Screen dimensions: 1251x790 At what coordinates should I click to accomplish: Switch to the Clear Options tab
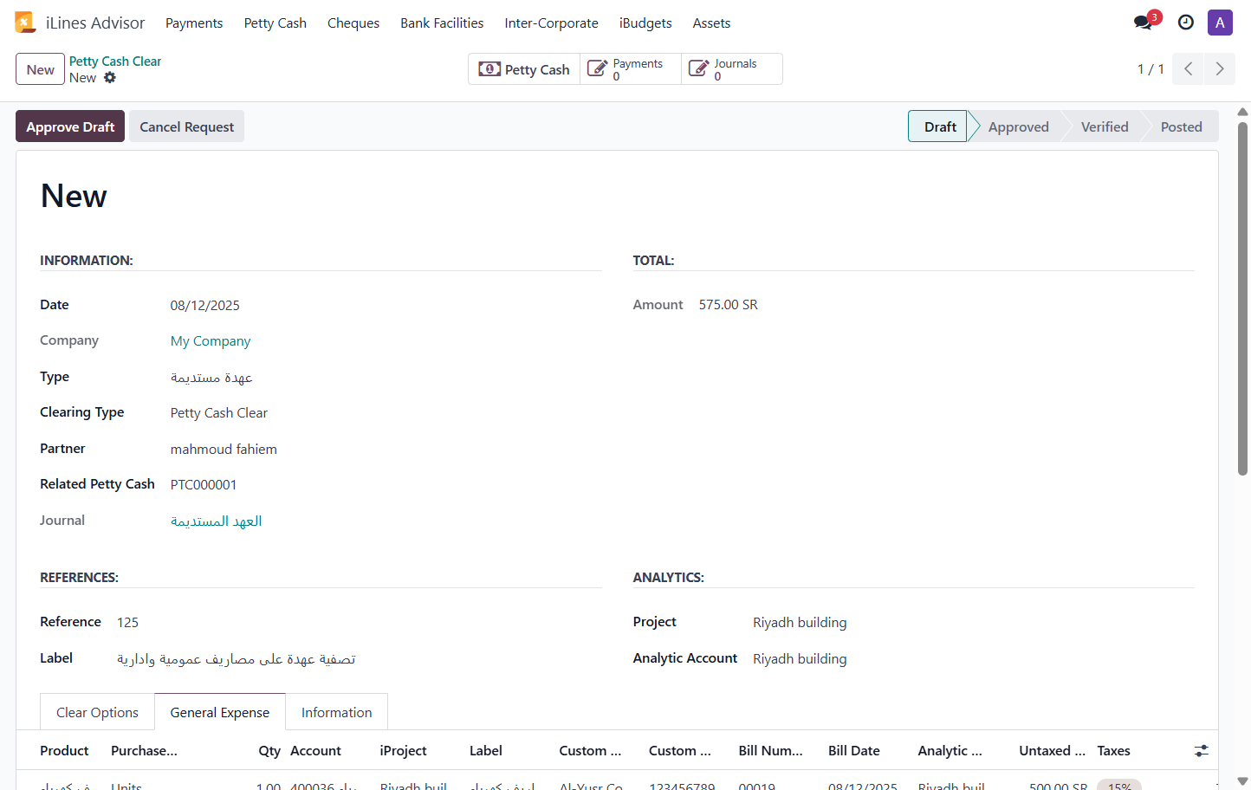[x=97, y=712]
